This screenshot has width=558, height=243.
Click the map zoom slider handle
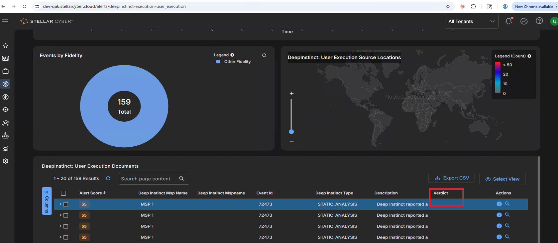291,132
